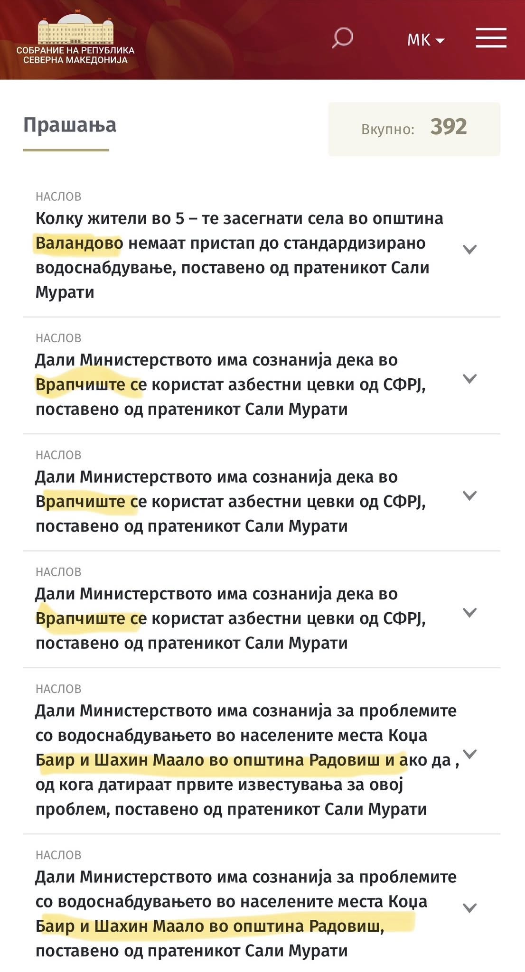Viewport: 525px width, 972px height.
Task: Click 'Собрание на Република Северна Македонија' header text
Action: click(x=75, y=55)
